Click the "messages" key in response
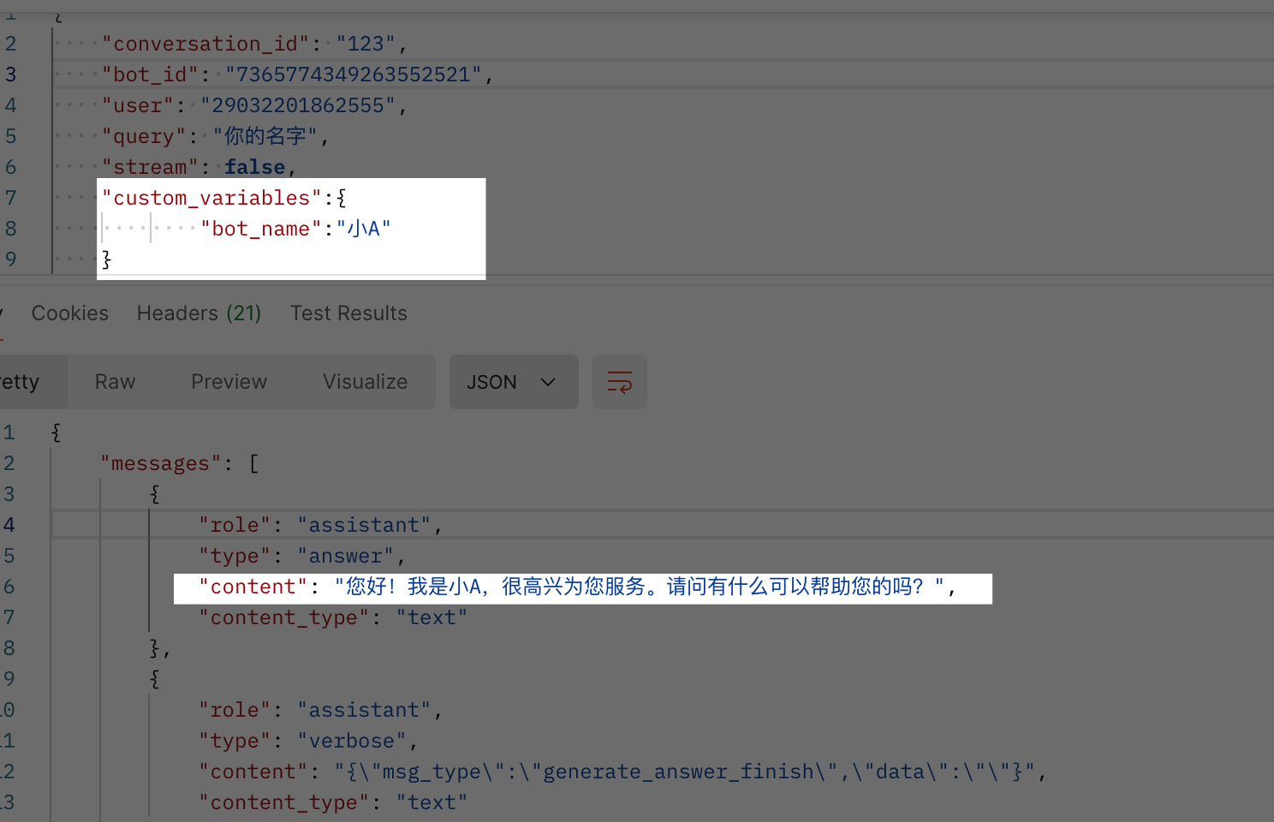The height and width of the screenshot is (822, 1274). (x=160, y=463)
